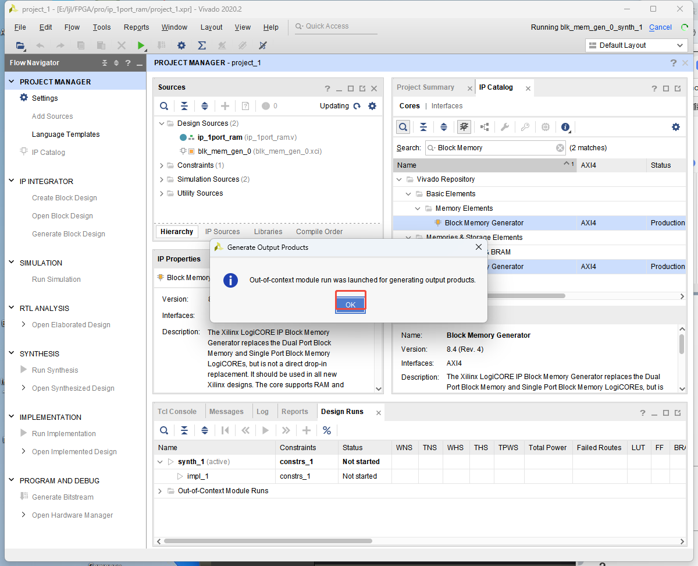Expand Open Elaborated Design item
Viewport: 698px width, 566px height.
(x=23, y=324)
